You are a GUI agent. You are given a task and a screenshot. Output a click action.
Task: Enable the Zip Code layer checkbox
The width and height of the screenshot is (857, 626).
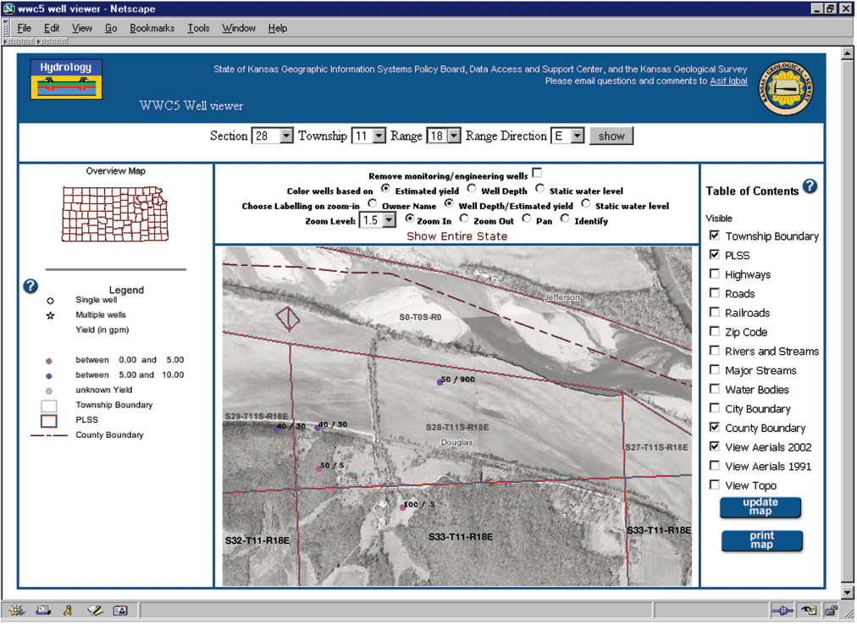(715, 330)
